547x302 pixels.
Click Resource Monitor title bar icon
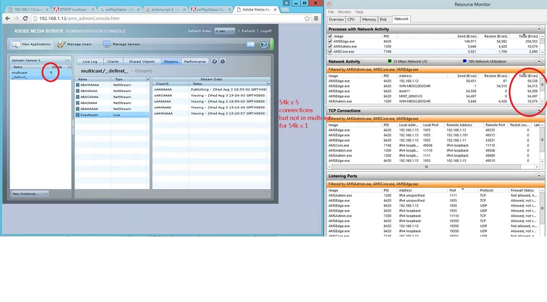(329, 4)
